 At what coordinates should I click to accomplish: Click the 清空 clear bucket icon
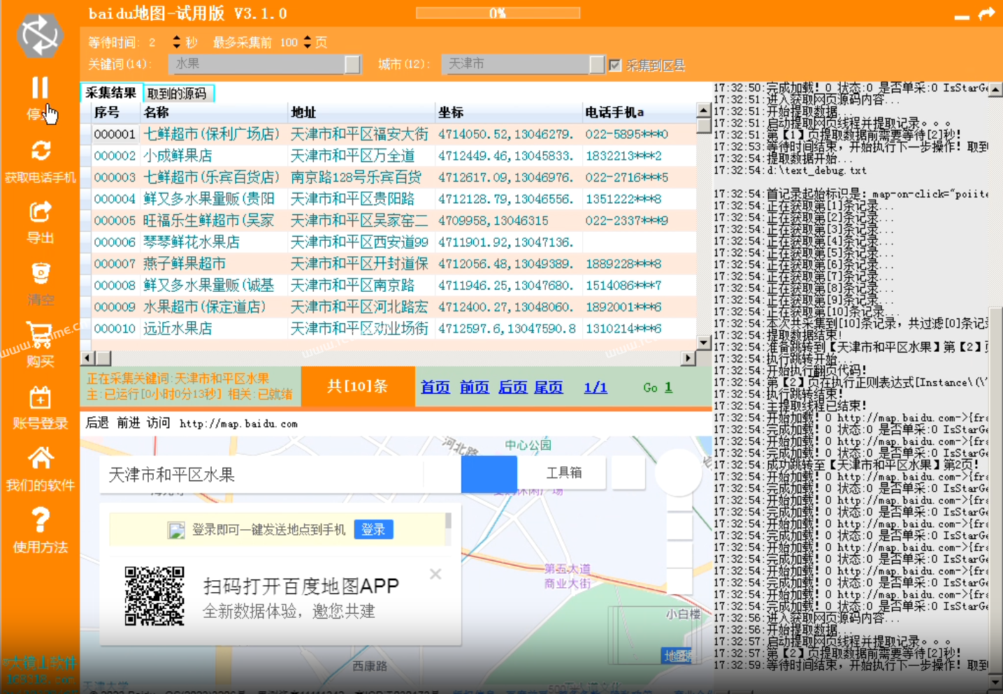click(41, 273)
